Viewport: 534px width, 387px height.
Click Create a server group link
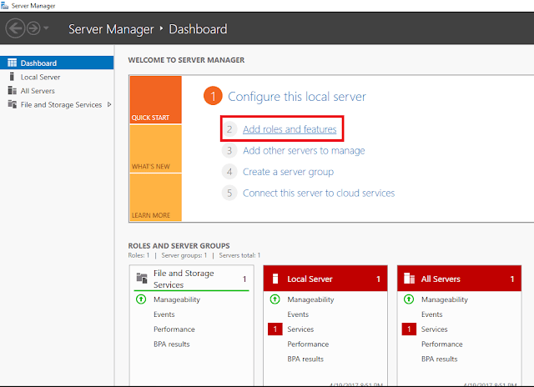click(288, 172)
